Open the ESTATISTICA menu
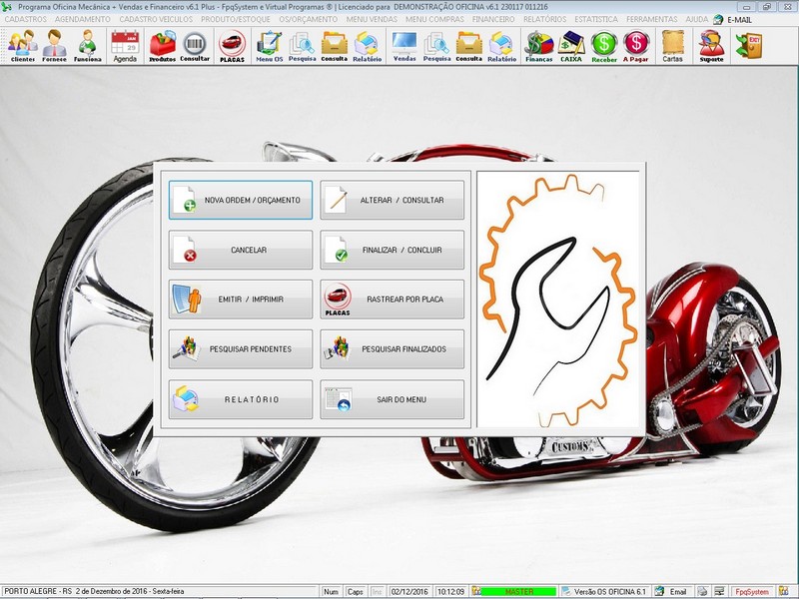Viewport: 799px width, 599px height. (x=596, y=19)
